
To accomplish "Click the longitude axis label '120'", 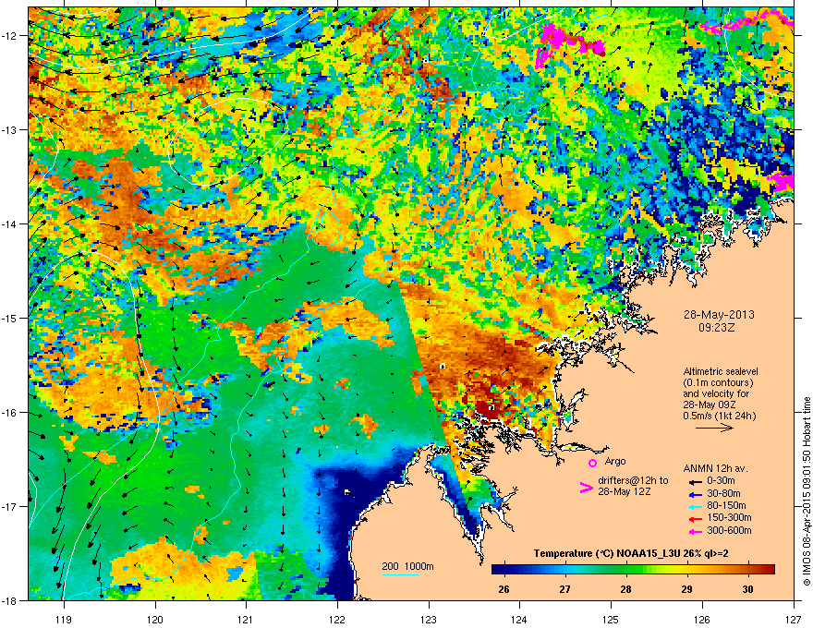I will (x=155, y=619).
